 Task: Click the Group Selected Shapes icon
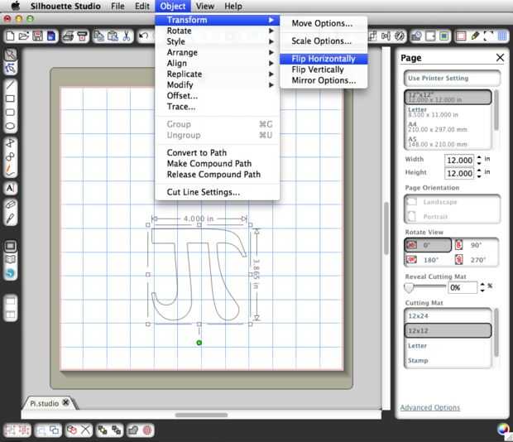click(10, 430)
